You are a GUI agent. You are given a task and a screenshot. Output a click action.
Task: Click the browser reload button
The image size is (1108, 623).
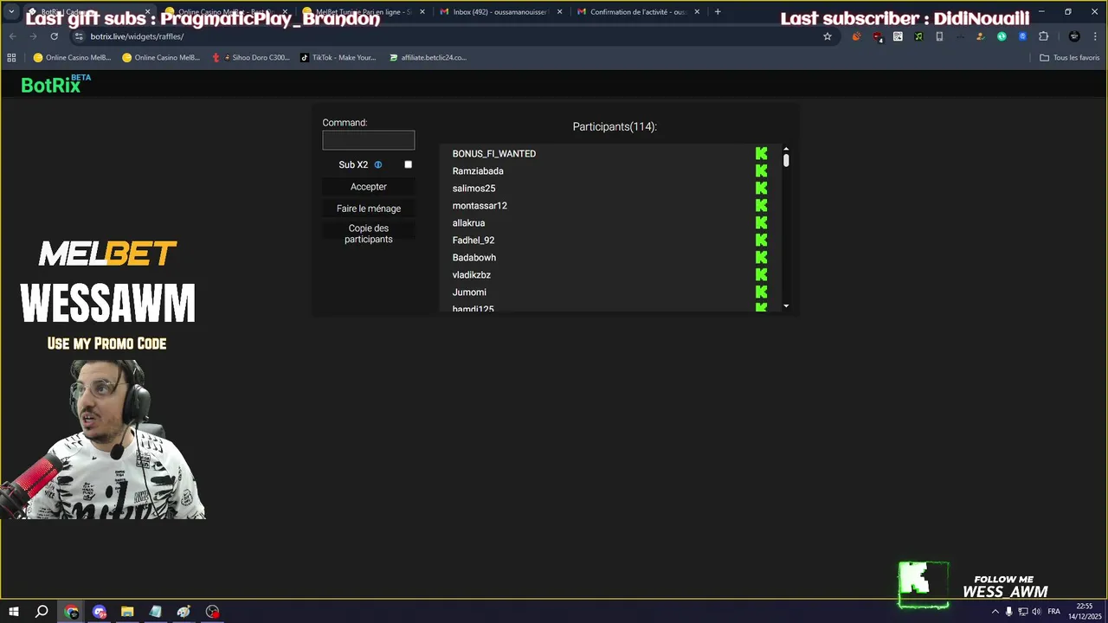54,36
